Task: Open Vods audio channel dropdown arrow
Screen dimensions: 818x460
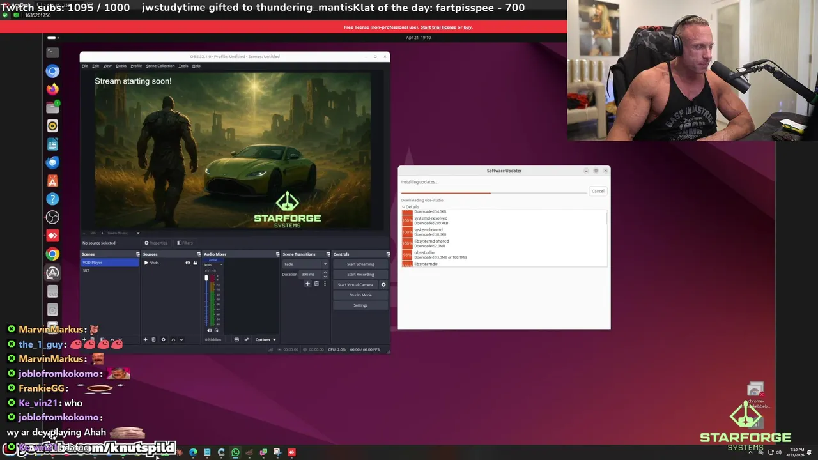Action: pyautogui.click(x=221, y=265)
